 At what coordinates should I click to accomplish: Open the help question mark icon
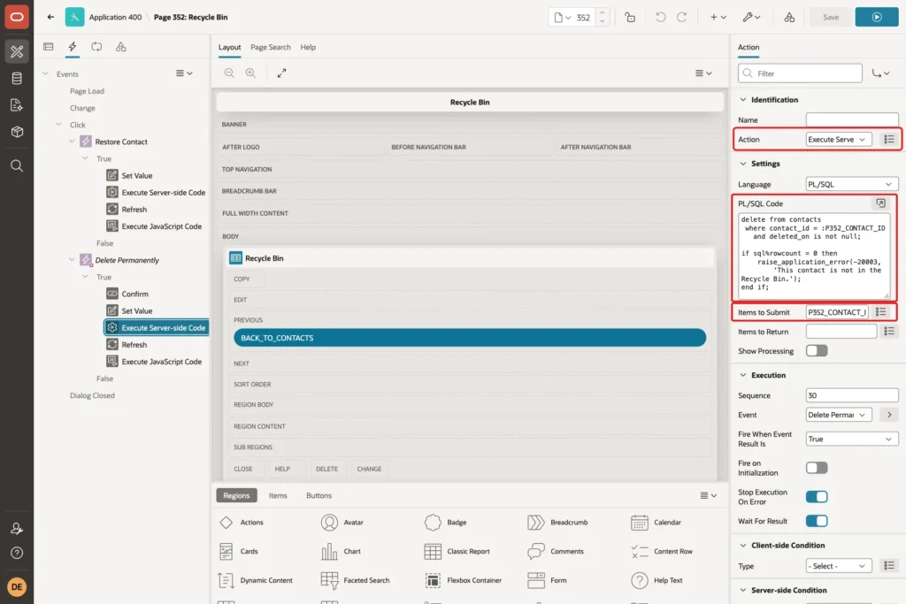tap(17, 554)
